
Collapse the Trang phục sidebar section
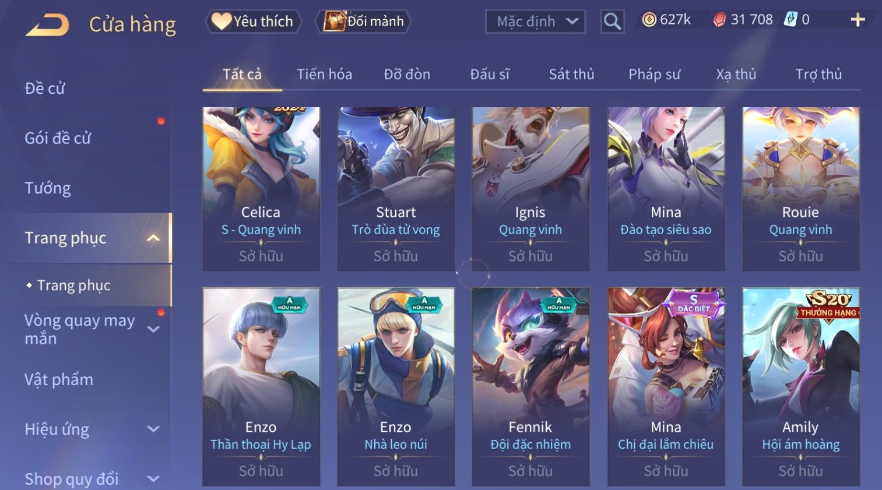coord(153,238)
